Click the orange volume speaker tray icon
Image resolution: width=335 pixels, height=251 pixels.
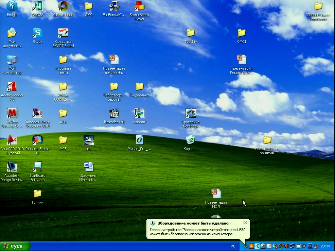click(287, 246)
